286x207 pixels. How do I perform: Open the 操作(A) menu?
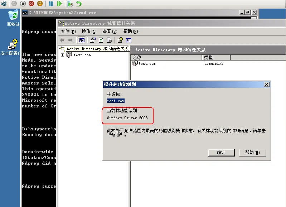click(89, 32)
